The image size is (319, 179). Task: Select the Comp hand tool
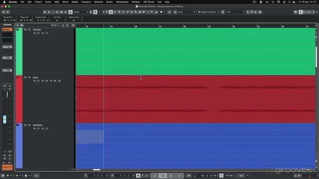[140, 12]
